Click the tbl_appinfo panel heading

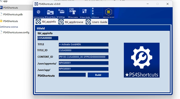[45, 33]
